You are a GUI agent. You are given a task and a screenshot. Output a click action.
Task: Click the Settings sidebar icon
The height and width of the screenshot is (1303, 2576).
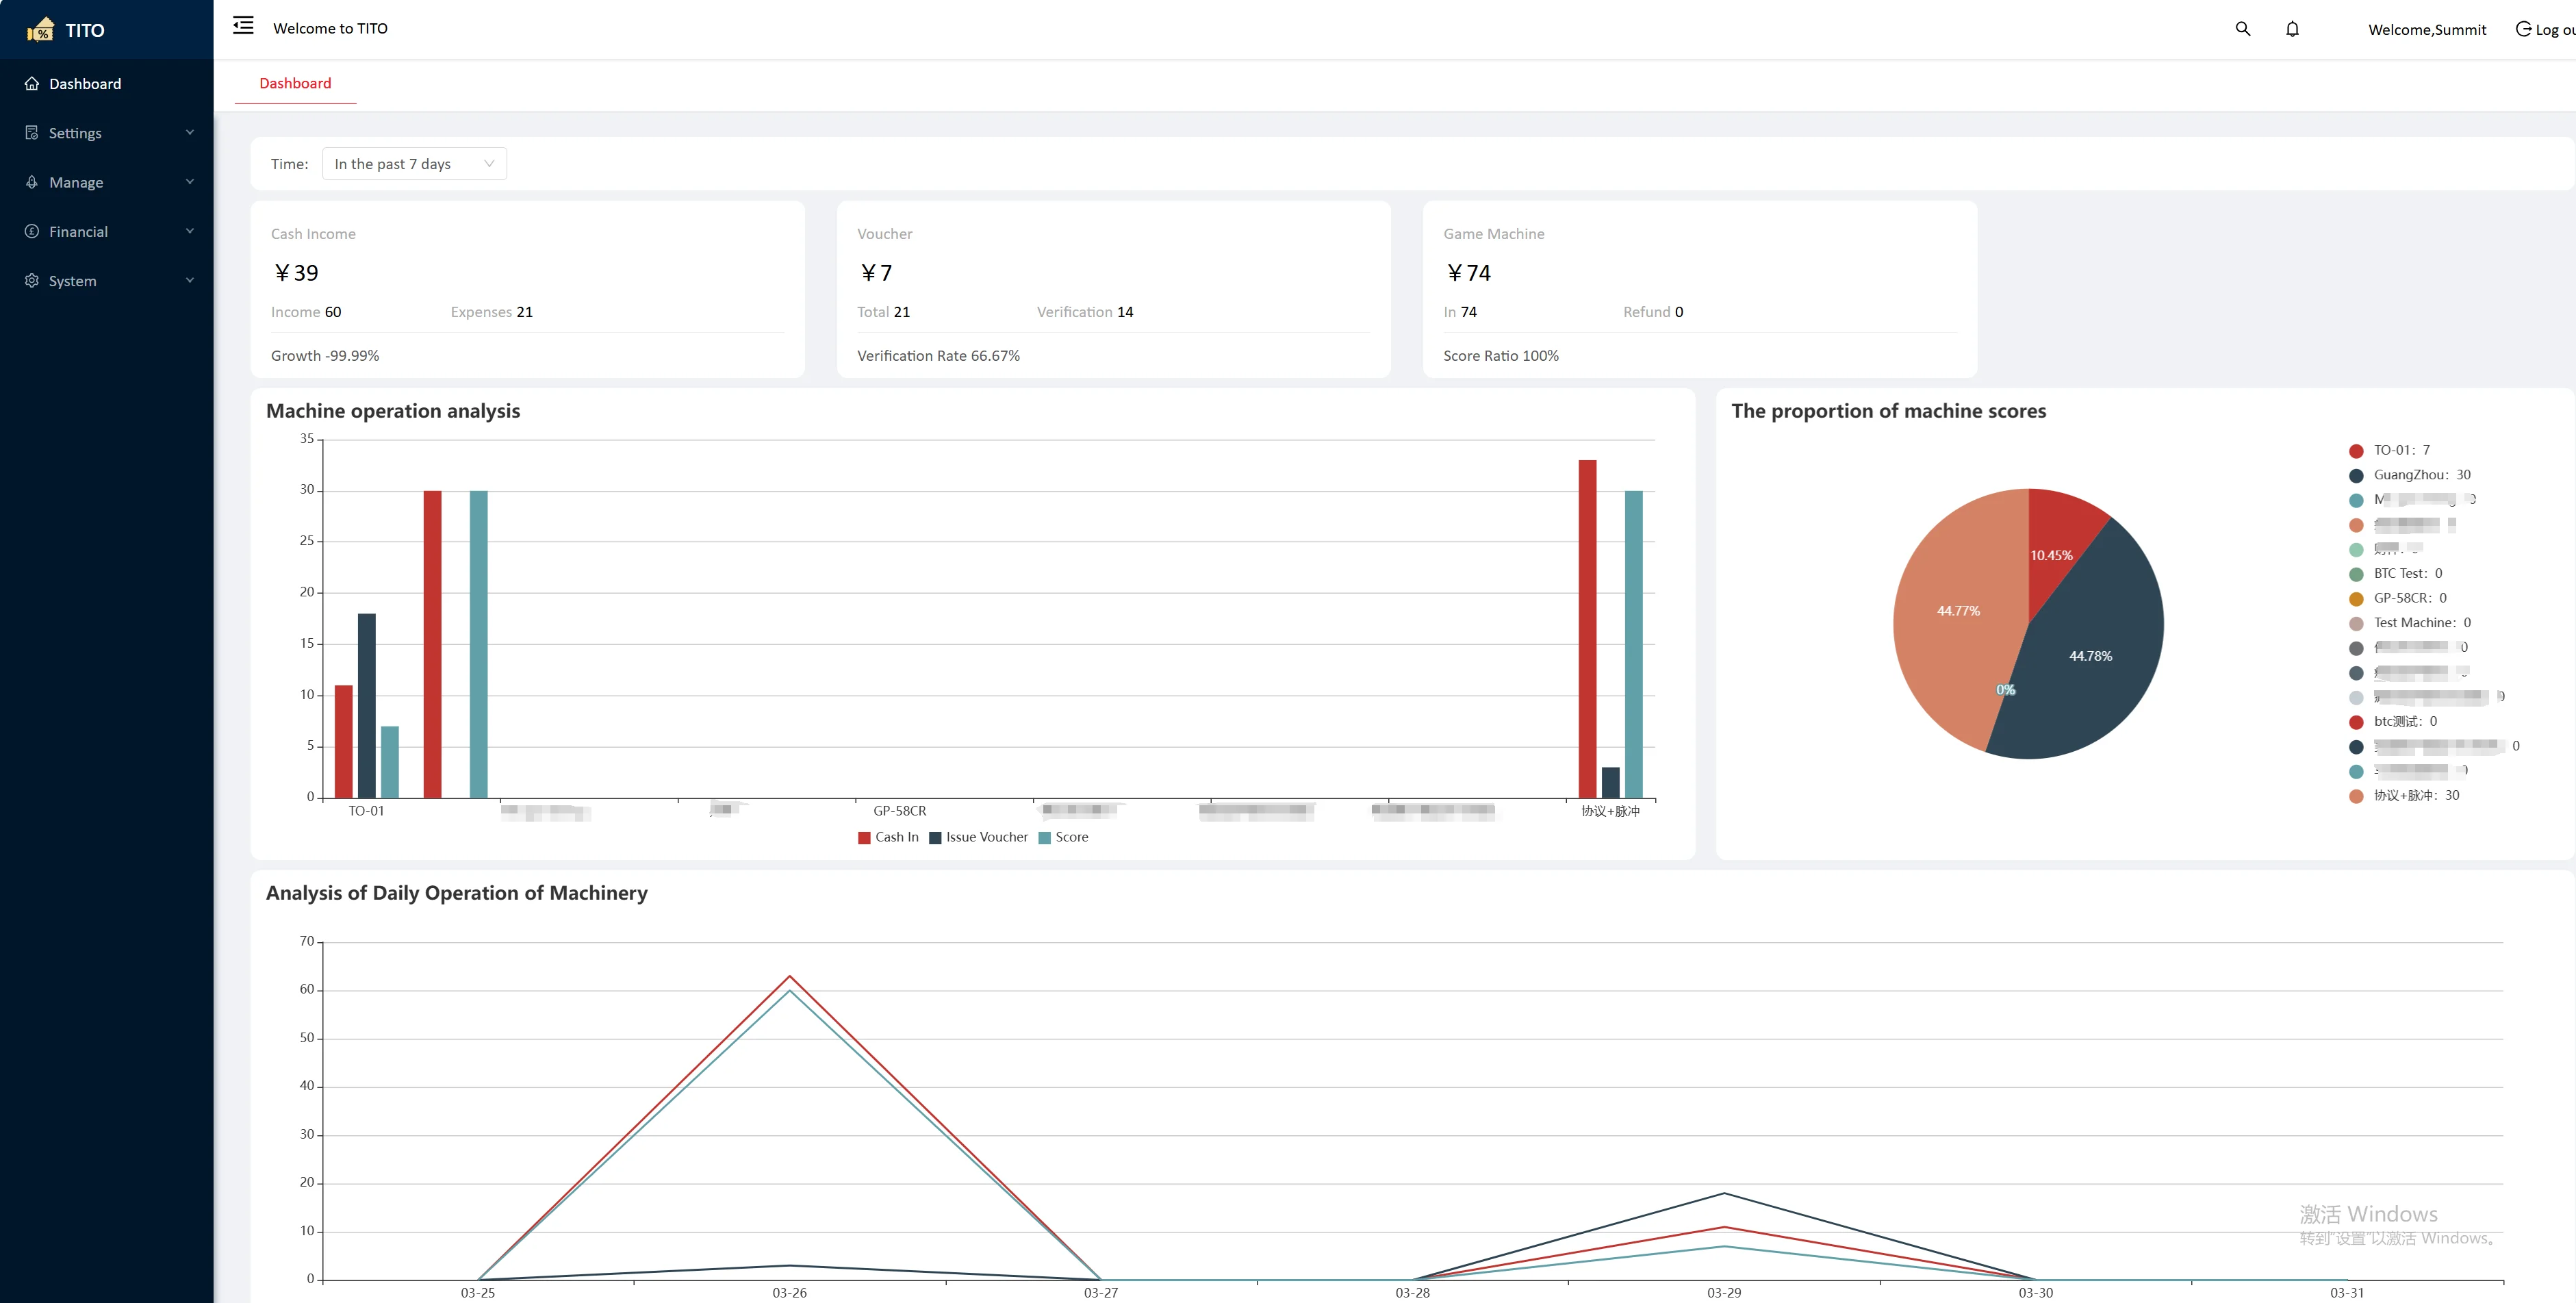[x=32, y=133]
